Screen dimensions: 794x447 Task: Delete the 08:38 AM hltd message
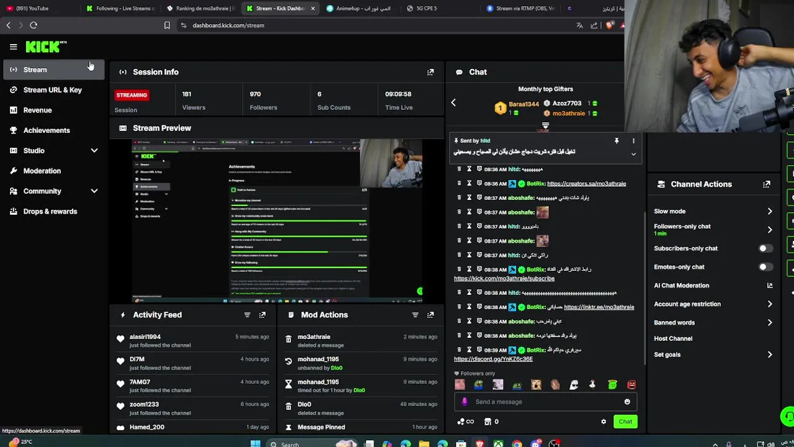[459, 292]
